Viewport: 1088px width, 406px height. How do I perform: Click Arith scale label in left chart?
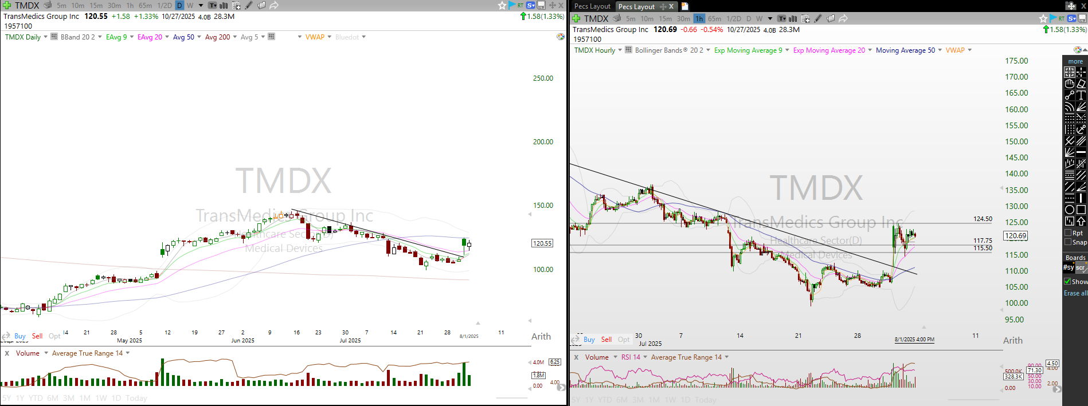tap(541, 336)
